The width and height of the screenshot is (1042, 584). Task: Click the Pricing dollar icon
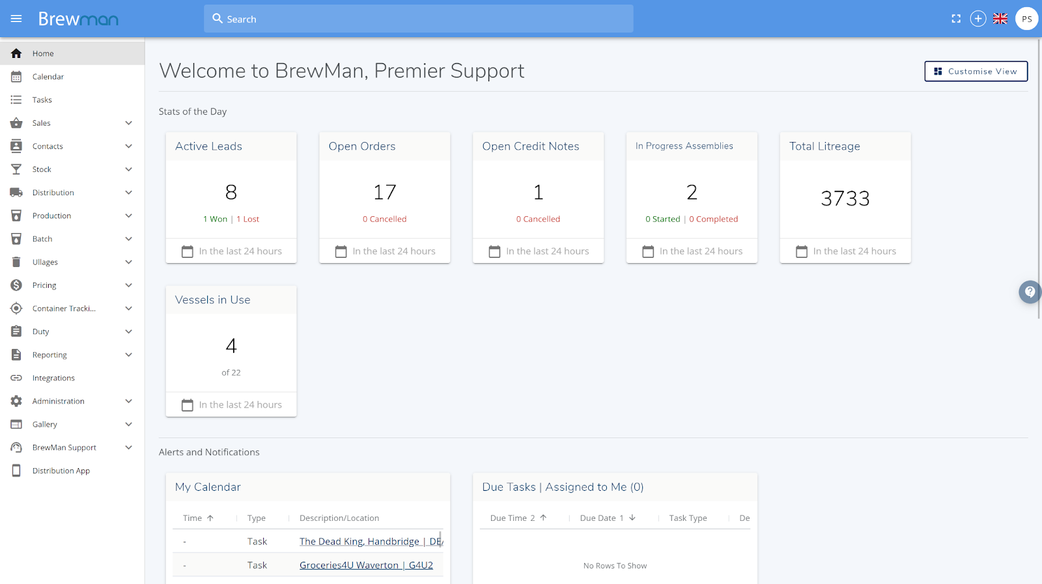pyautogui.click(x=16, y=285)
